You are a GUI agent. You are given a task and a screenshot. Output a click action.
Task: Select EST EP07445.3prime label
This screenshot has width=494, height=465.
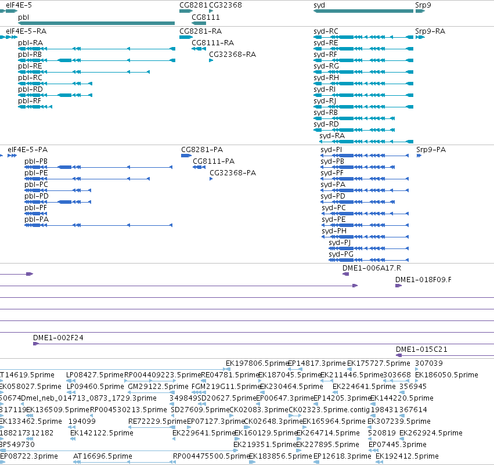click(398, 445)
